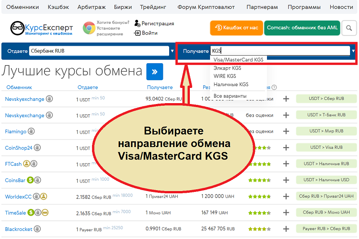Click the USDT > Т-Банк RUB button
This screenshot has width=359, height=239.
click(326, 115)
